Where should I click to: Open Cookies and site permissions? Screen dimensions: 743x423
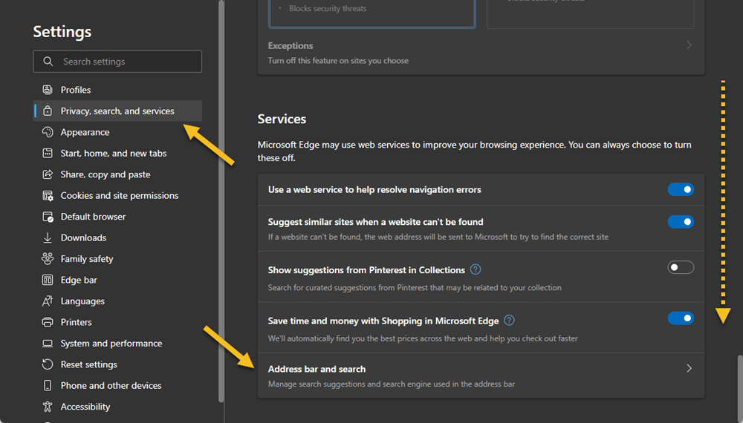coord(117,195)
